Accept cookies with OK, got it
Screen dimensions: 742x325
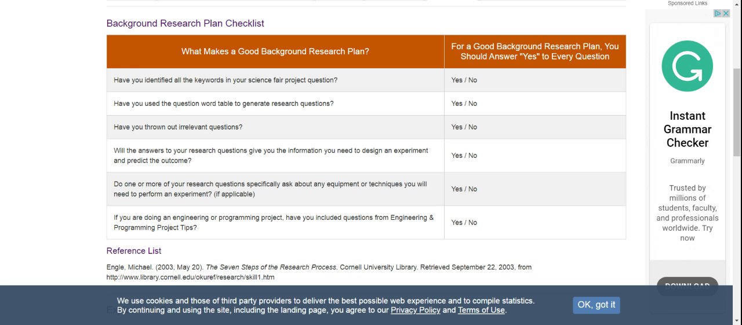596,305
